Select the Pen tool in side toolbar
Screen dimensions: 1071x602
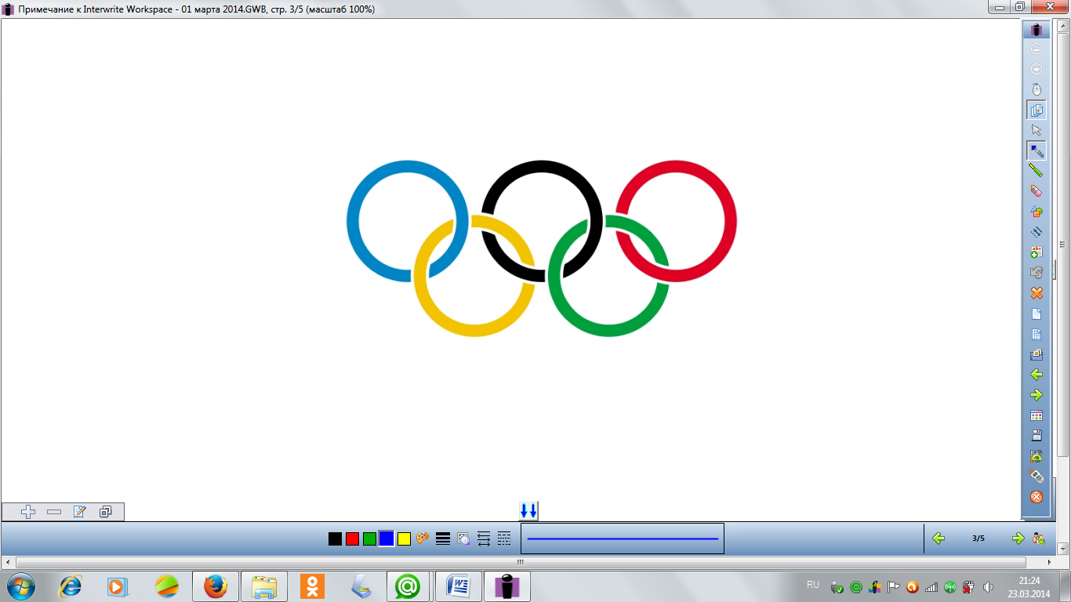click(1037, 150)
